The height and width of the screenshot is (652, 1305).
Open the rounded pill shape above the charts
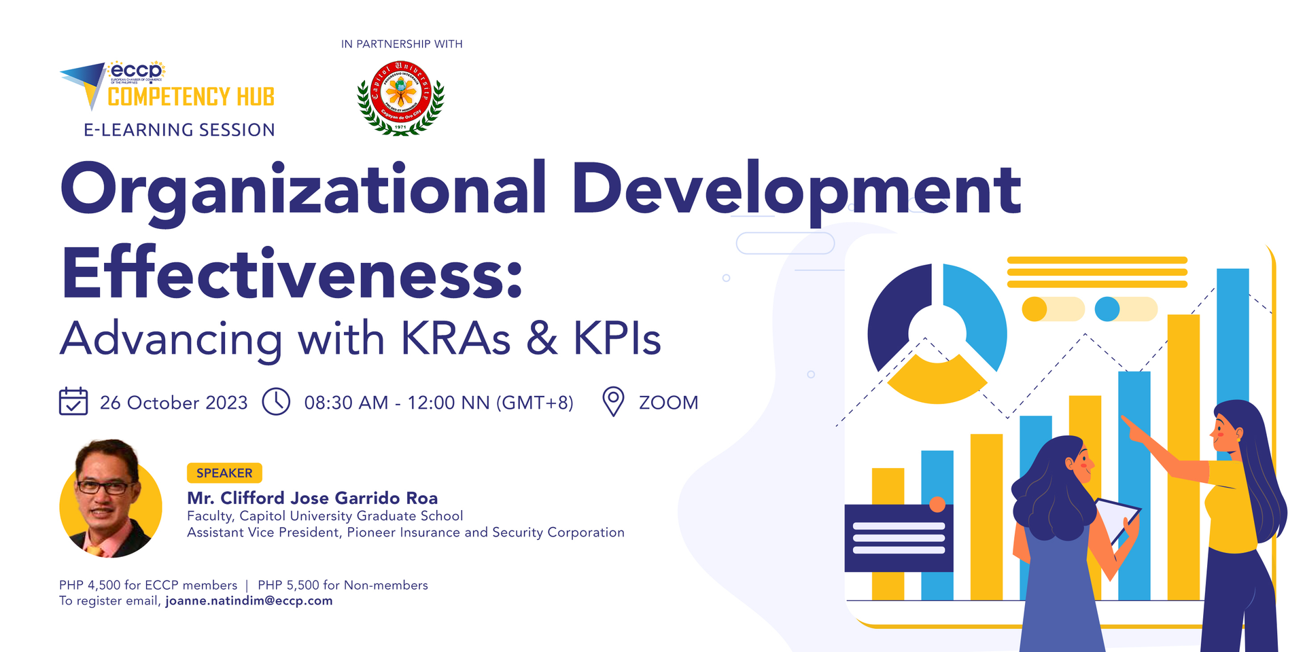[785, 243]
